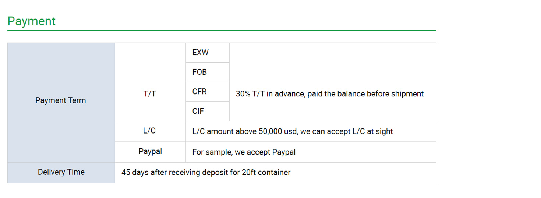
Task: Click the CIF trade term cell
Action: [198, 111]
